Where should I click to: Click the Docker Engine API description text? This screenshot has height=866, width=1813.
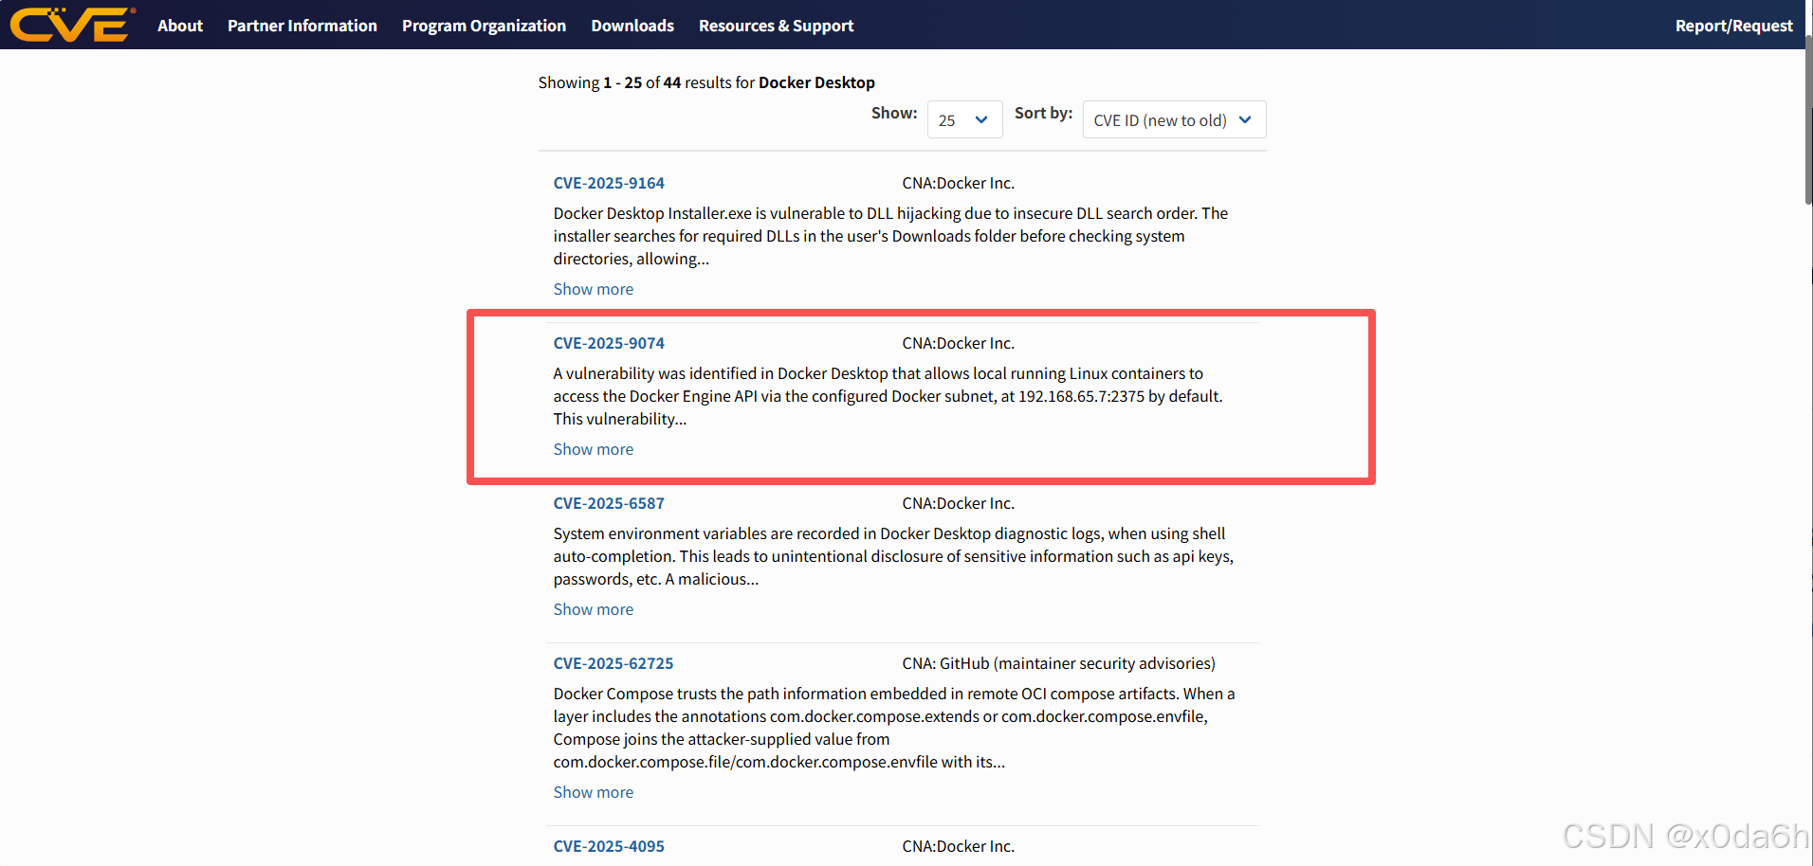coord(888,396)
